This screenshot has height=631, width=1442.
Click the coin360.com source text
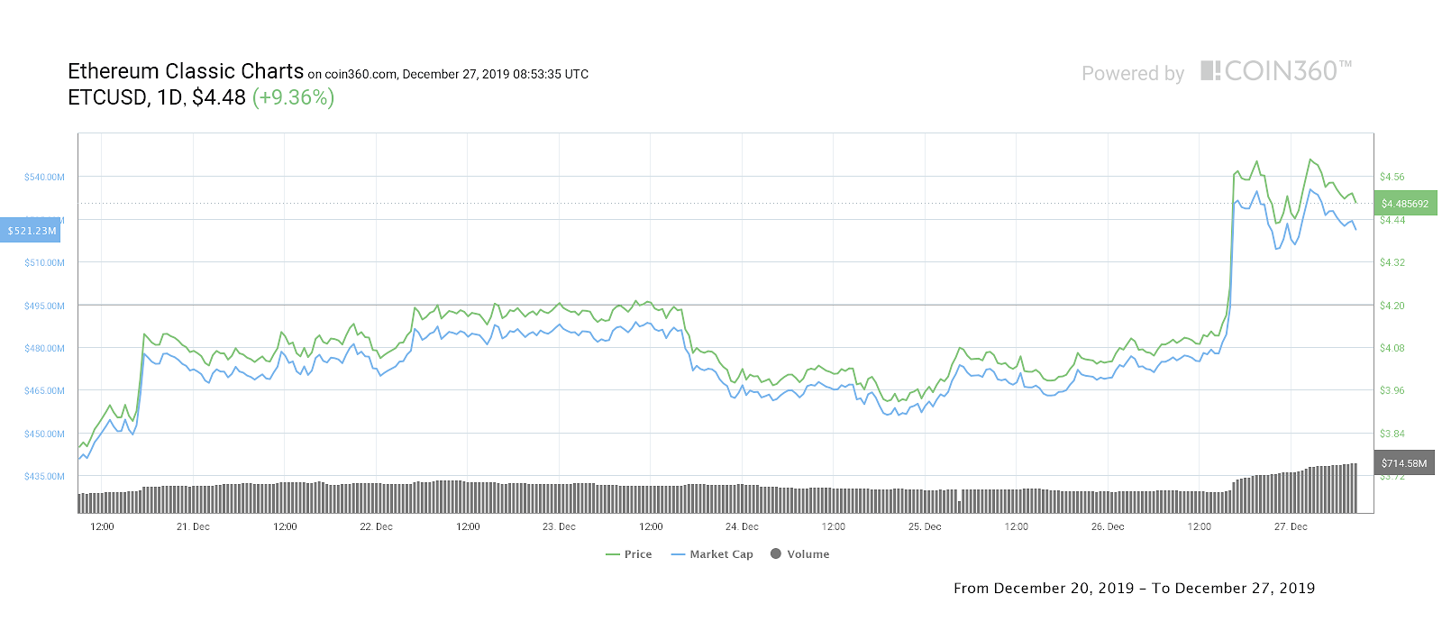click(360, 75)
